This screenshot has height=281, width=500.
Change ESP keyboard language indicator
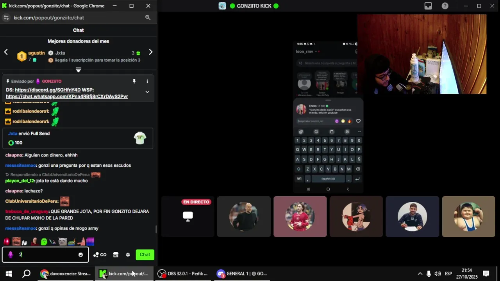[x=448, y=274]
